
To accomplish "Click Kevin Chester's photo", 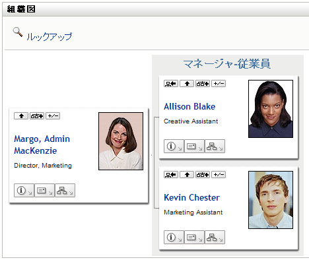I will pyautogui.click(x=271, y=200).
